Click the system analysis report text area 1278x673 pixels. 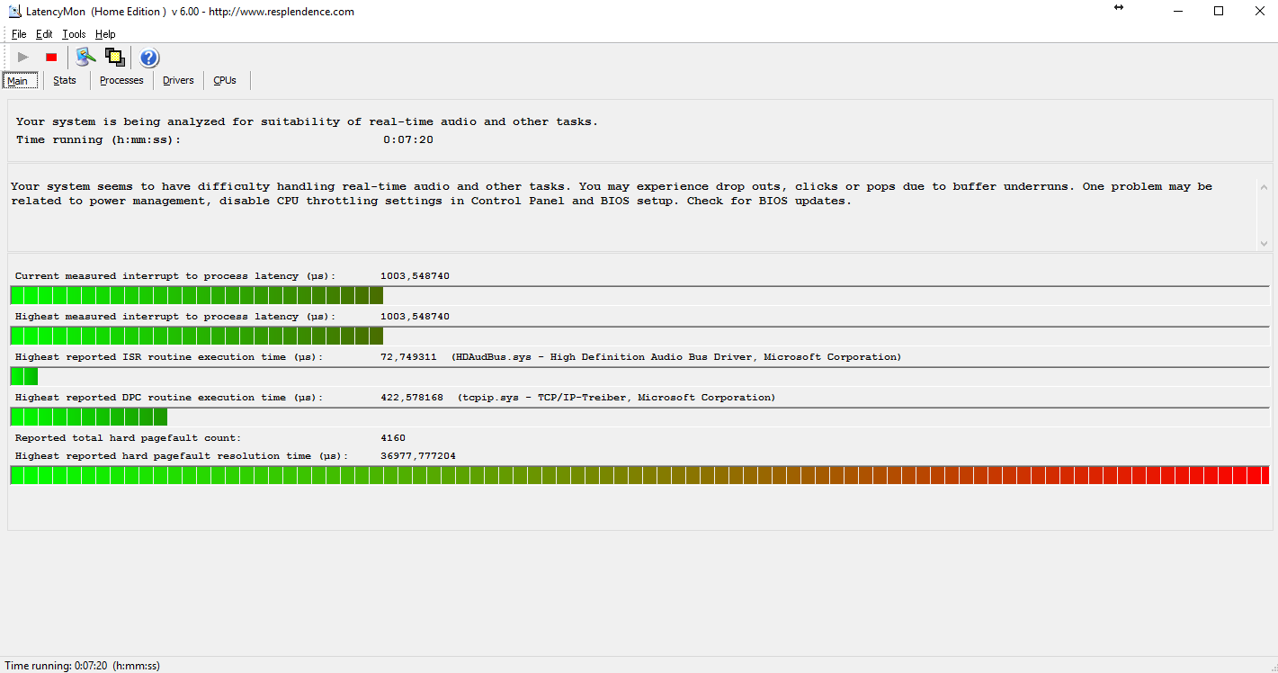pos(633,207)
